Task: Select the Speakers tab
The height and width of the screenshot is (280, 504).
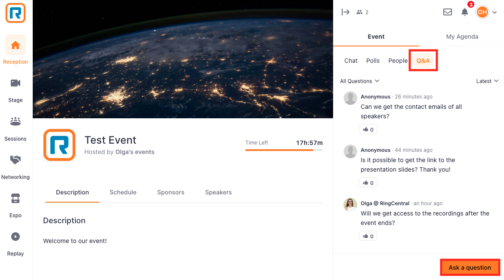Action: click(x=218, y=192)
